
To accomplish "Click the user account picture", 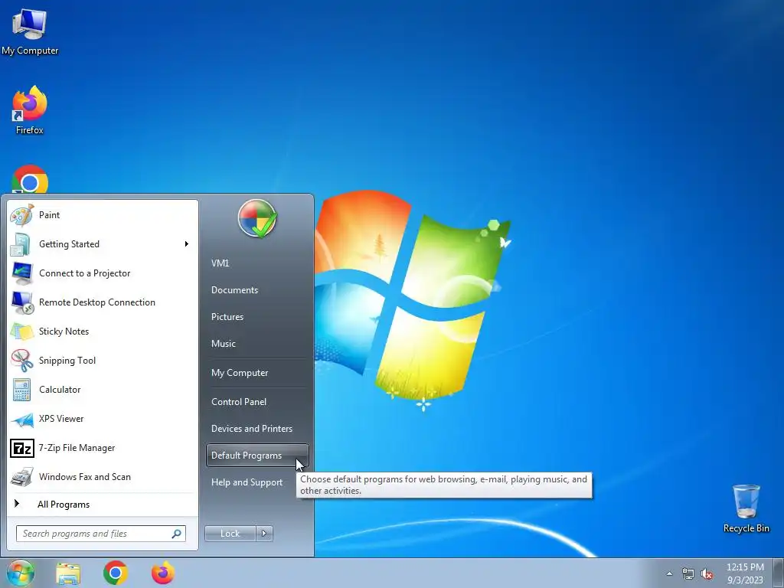I will [257, 218].
